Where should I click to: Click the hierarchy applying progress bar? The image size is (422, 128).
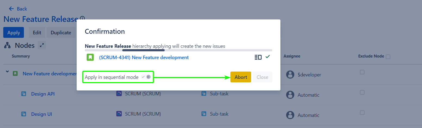(178, 50)
